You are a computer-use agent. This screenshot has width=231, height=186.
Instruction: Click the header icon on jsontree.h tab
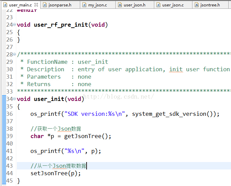tap(197, 5)
